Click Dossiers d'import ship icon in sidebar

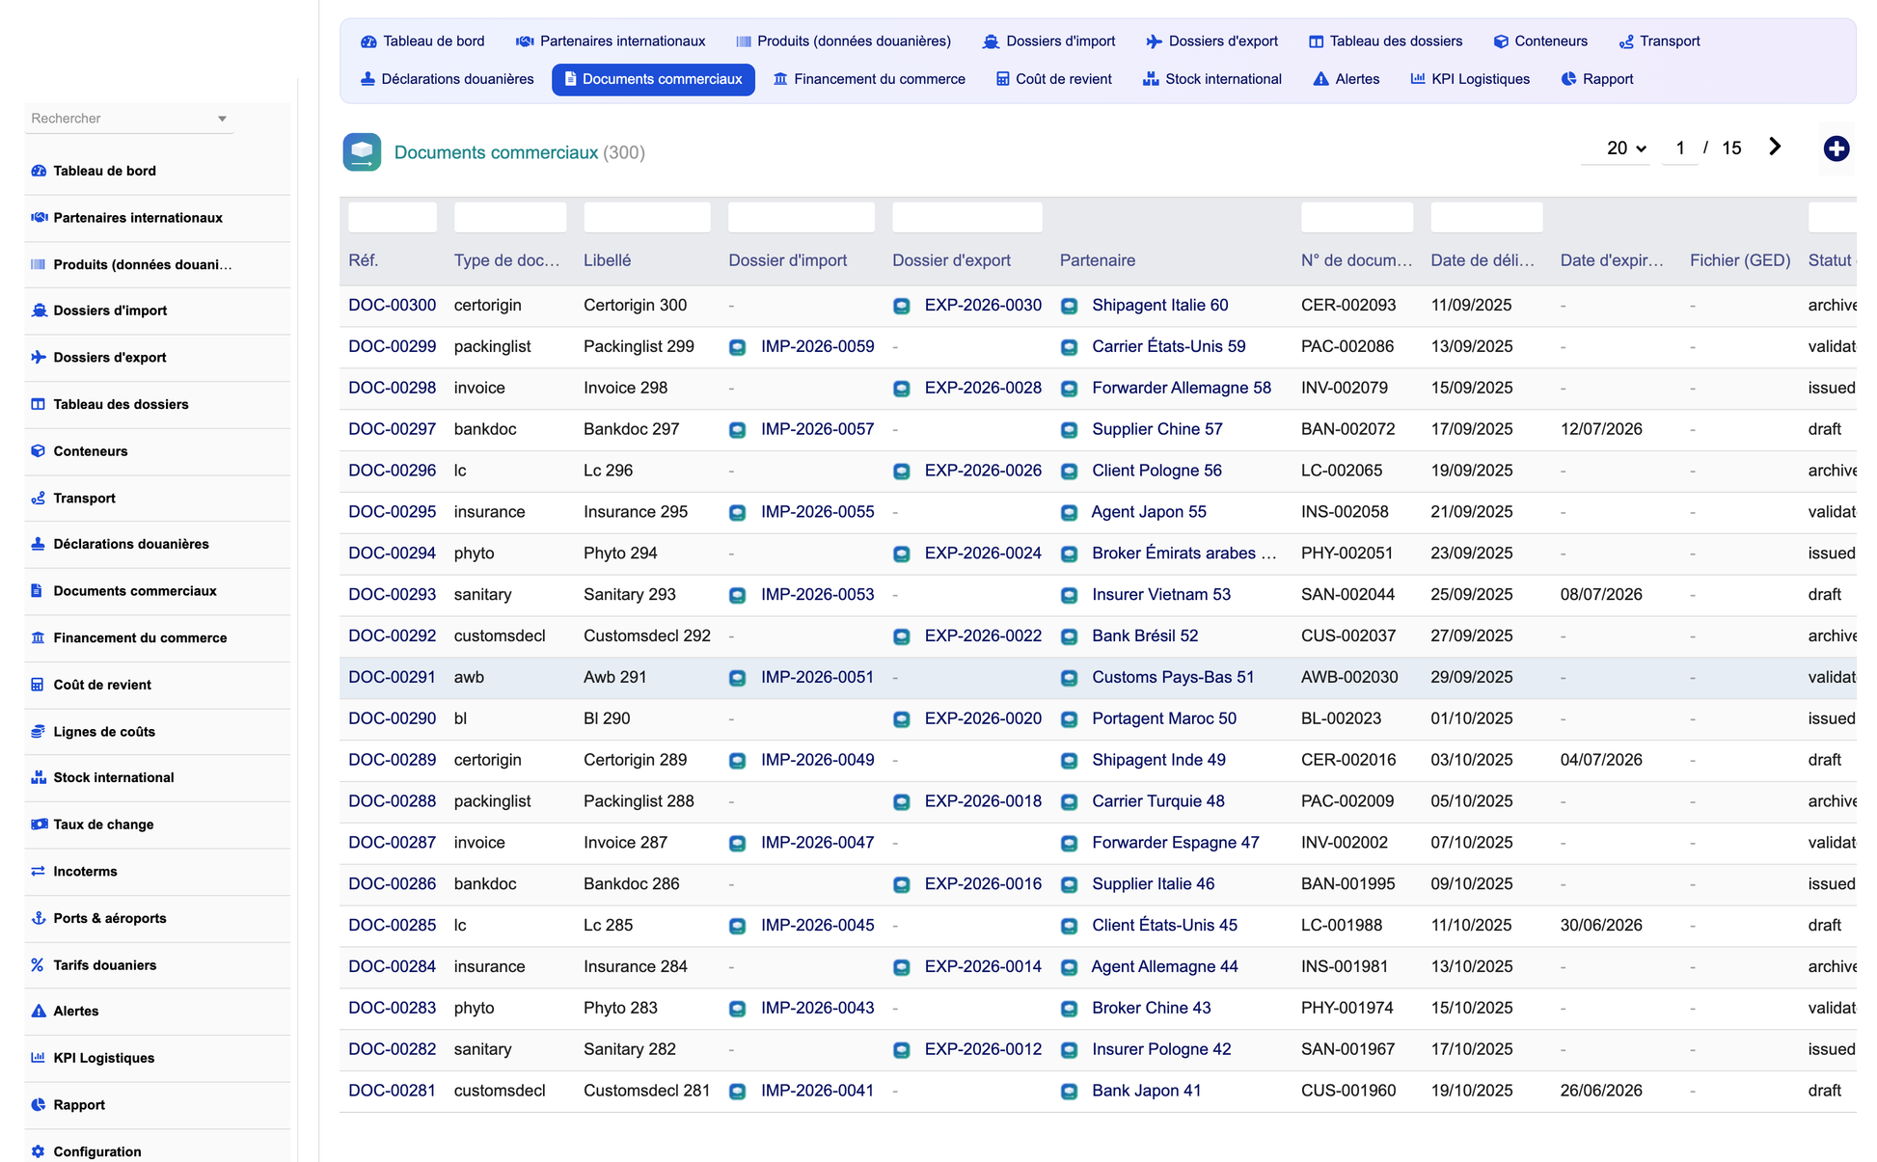tap(39, 311)
